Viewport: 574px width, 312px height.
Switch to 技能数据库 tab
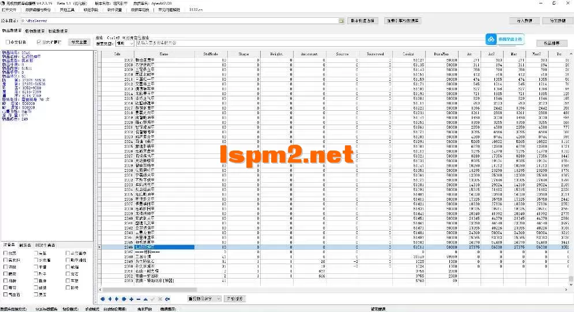click(58, 31)
